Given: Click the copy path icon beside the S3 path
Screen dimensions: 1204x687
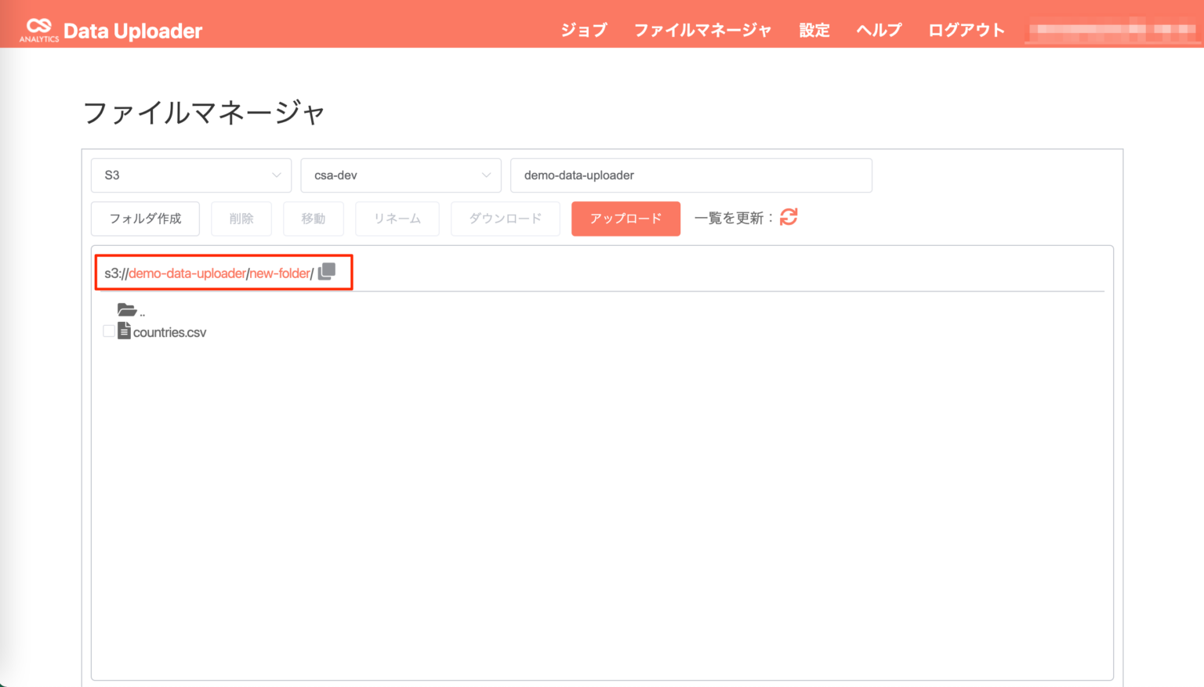Looking at the screenshot, I should coord(327,272).
